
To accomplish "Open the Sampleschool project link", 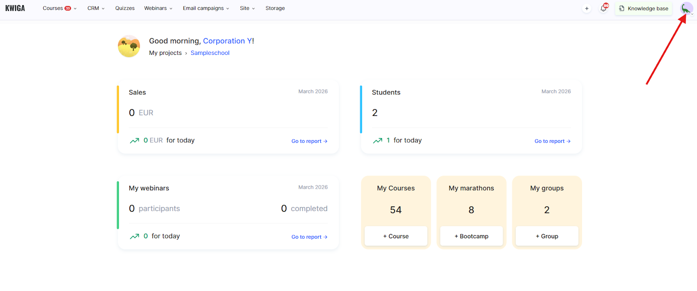I will pos(210,53).
